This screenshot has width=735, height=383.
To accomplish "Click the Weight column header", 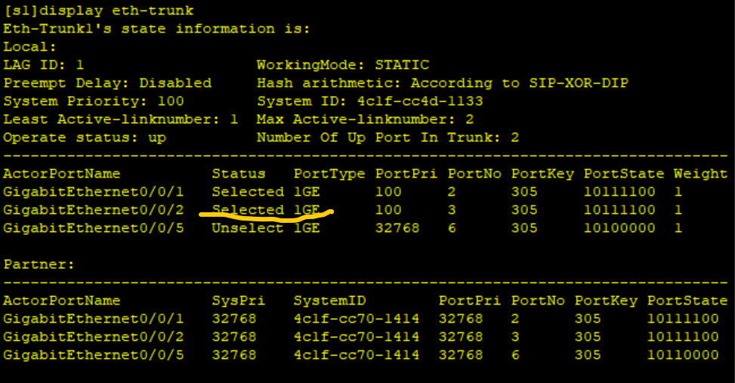I will click(x=700, y=174).
